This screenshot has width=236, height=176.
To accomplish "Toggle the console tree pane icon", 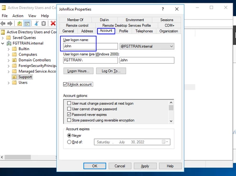I will coord(27,23).
